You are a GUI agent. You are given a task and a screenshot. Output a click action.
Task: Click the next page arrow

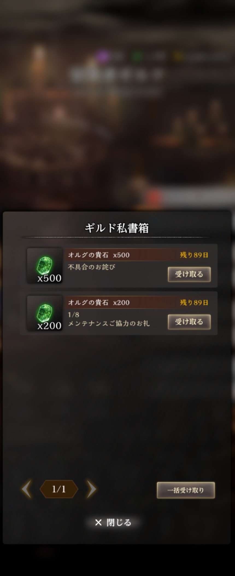91,489
